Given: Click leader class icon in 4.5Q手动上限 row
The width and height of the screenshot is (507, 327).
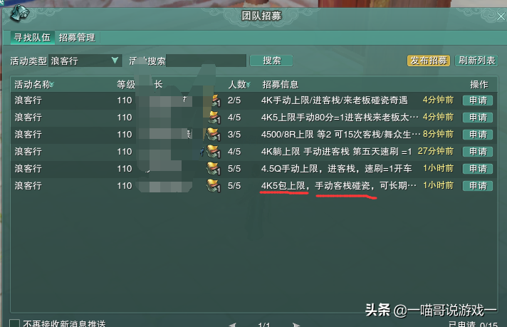Looking at the screenshot, I should [x=214, y=169].
